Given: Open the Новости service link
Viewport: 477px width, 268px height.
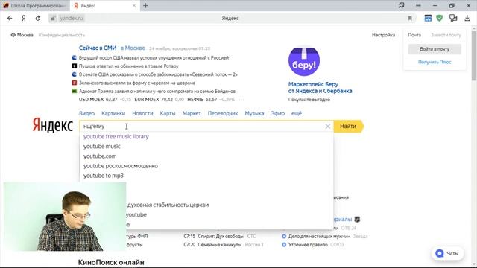Looking at the screenshot, I should (142, 113).
